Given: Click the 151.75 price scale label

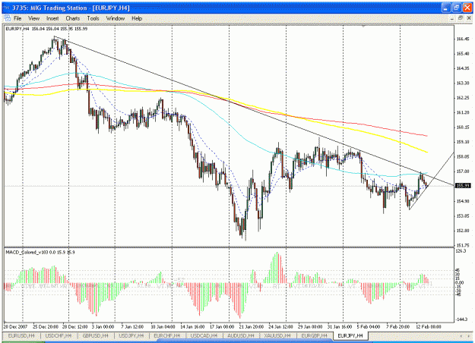Looking at the screenshot, I should click(x=463, y=245).
